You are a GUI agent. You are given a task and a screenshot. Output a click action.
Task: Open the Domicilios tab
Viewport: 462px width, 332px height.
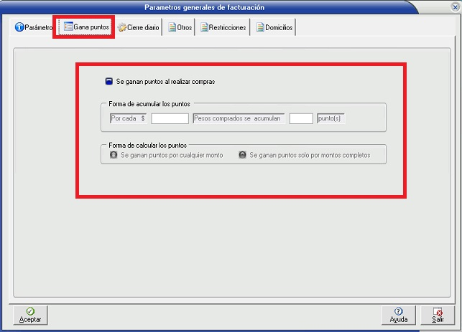(x=274, y=27)
